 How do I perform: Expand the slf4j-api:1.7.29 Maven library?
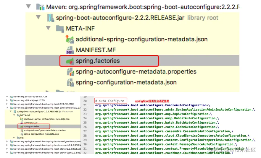[7, 100]
